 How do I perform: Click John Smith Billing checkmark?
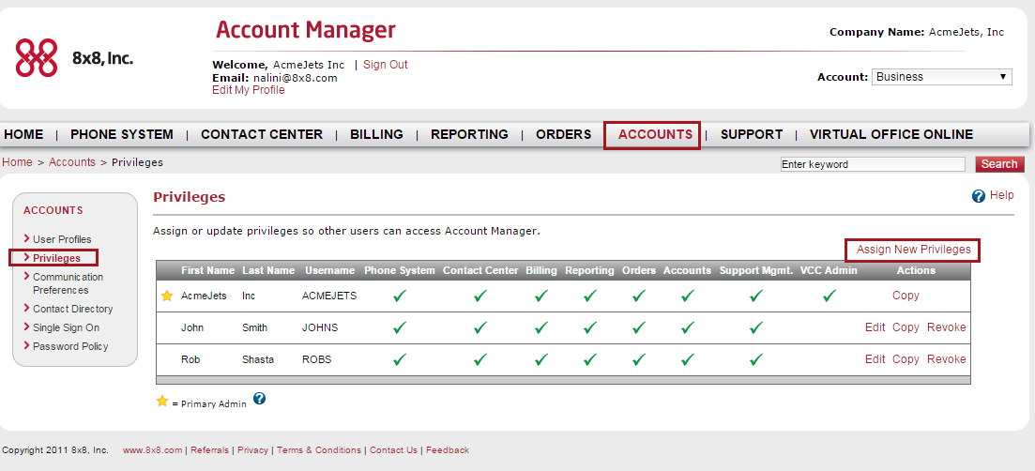[541, 327]
